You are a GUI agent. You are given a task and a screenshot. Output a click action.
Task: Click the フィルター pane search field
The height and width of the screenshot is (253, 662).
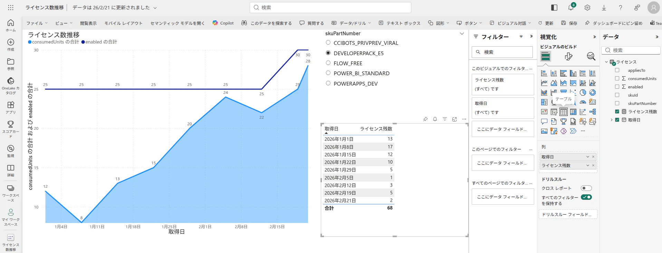point(502,52)
